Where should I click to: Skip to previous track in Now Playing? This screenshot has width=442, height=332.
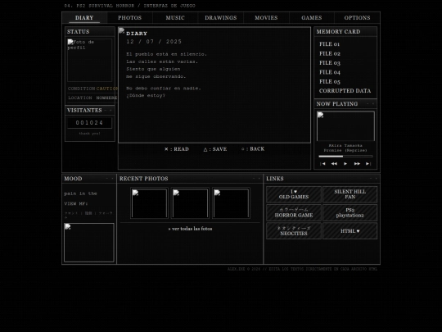(322, 164)
